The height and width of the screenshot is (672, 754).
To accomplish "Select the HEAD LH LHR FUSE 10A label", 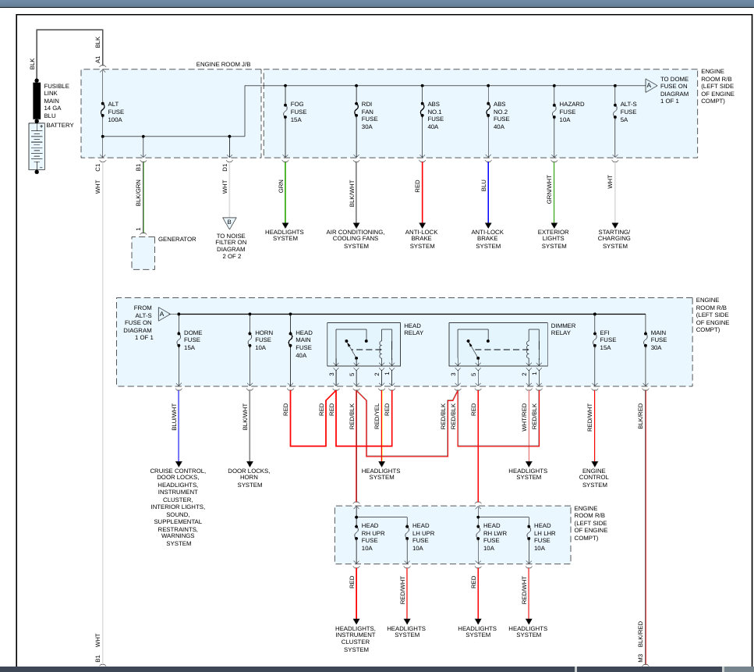I will tap(545, 537).
